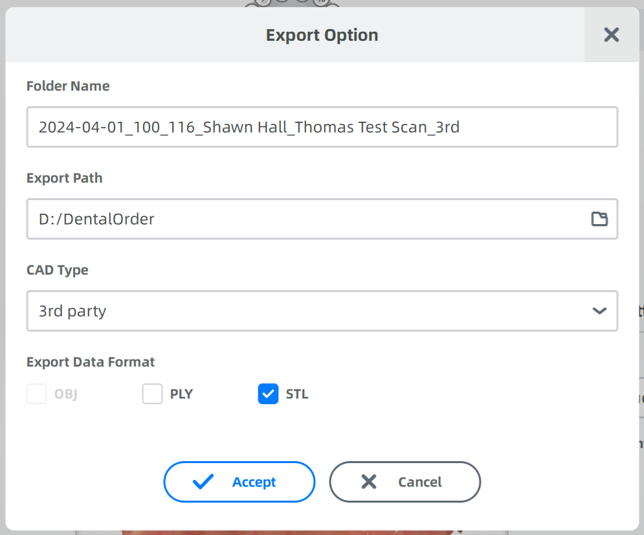Click the X icon on the Cancel button
The height and width of the screenshot is (535, 644).
pos(369,482)
